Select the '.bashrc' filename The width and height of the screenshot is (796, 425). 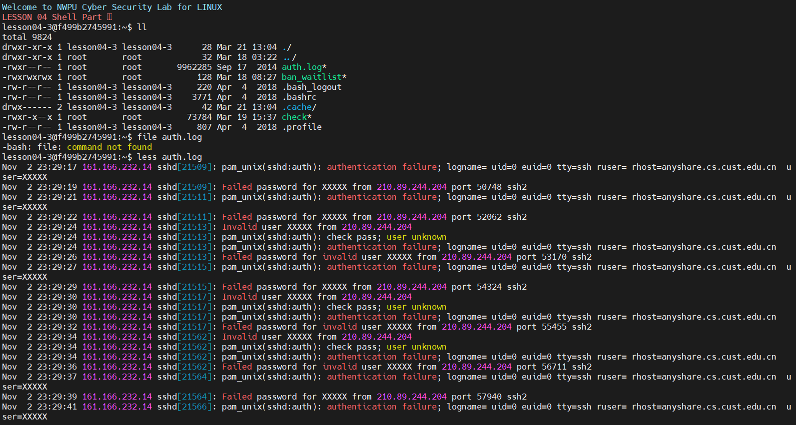[299, 97]
